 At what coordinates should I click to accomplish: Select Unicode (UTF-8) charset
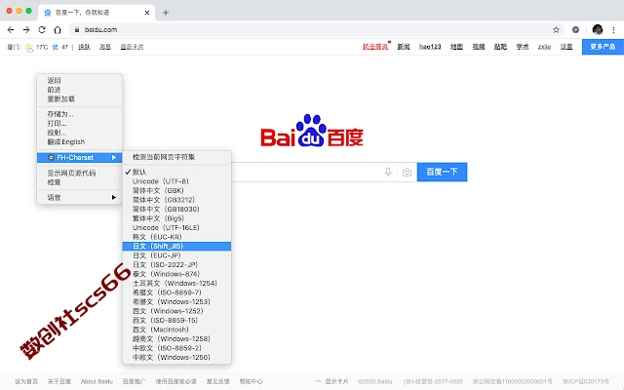[176, 181]
